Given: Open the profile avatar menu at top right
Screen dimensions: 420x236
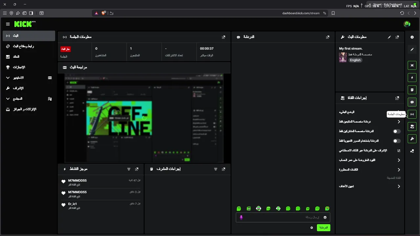Looking at the screenshot, I should pos(407,24).
